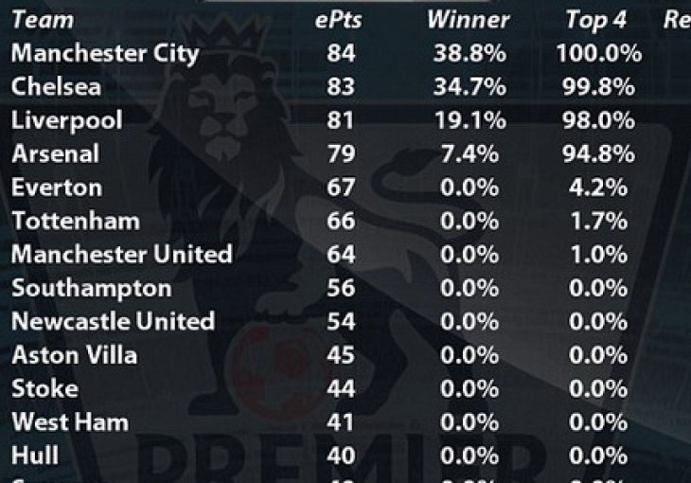The height and width of the screenshot is (483, 691).
Task: Click the Manchester City team name
Action: (105, 53)
